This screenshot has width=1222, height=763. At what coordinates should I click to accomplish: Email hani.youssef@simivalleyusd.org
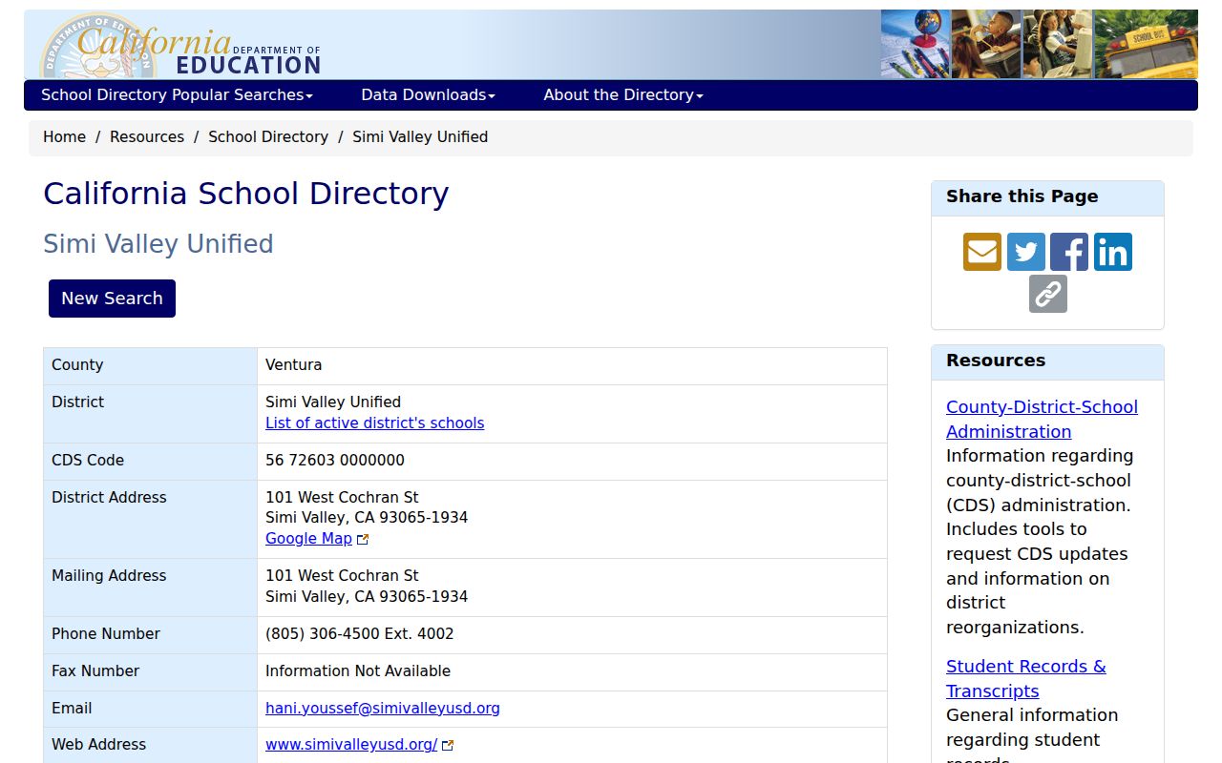tap(383, 708)
